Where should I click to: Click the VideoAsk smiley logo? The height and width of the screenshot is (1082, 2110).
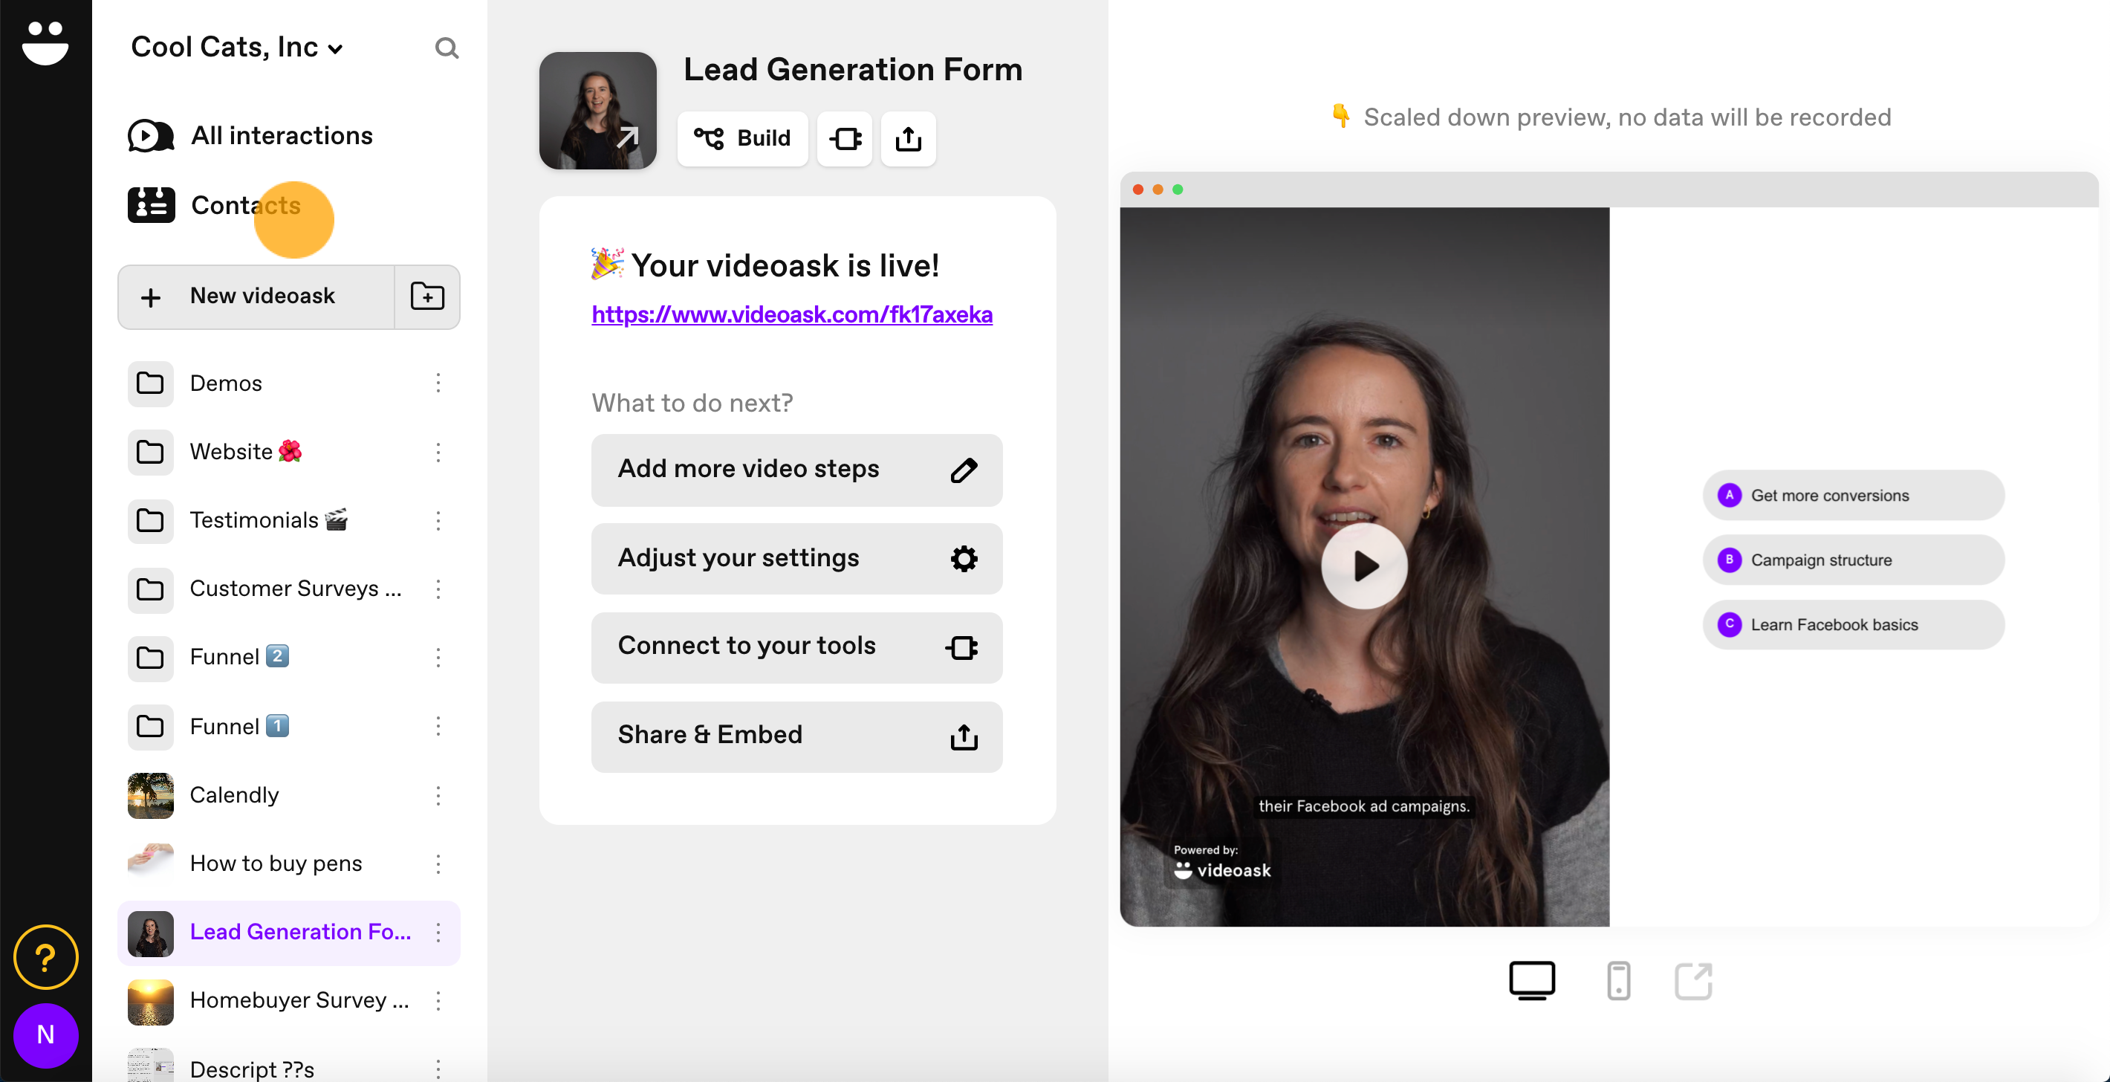coord(46,42)
